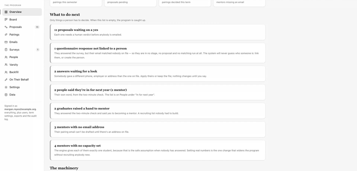
Task: Click the pairings this semester stat card
Action: [76, 3]
